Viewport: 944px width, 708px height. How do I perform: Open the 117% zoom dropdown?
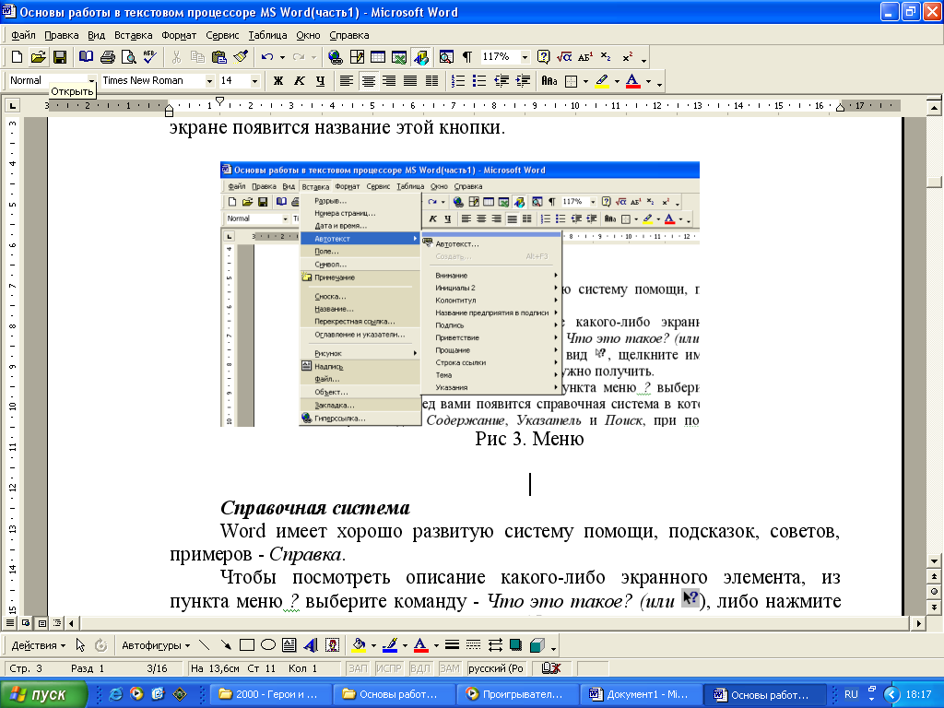525,57
